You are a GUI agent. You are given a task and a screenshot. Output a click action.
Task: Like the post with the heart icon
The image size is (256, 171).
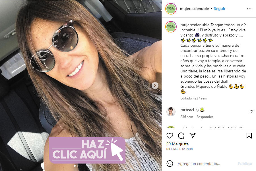(170, 136)
